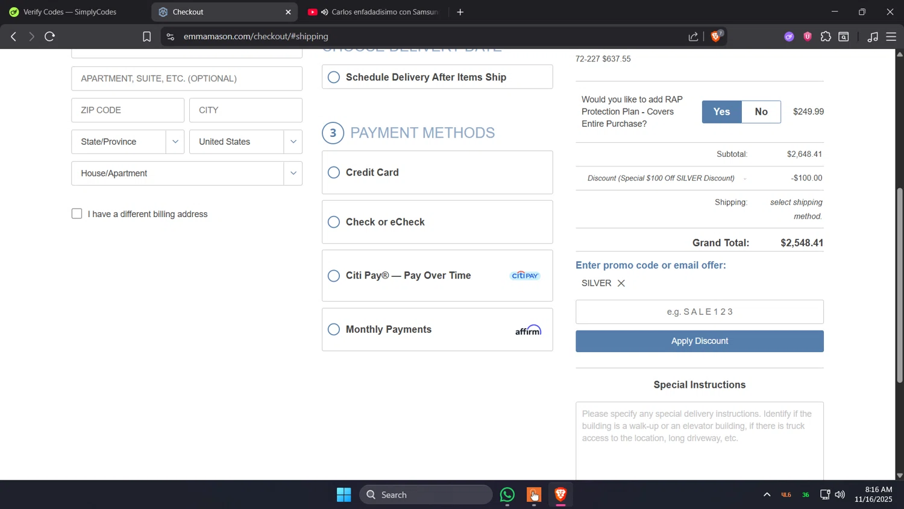Screen dimensions: 904x509
Task: Click the -$100.00 discount amount
Action: [806, 178]
